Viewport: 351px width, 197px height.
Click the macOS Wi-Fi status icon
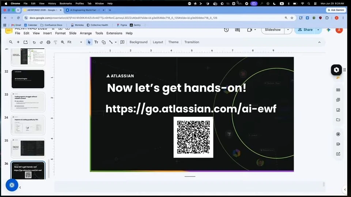point(302,4)
